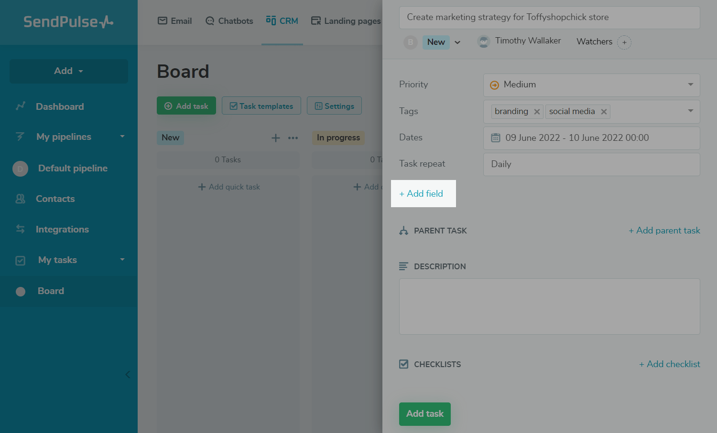Click the green Add task button in the task panel

pyautogui.click(x=424, y=414)
